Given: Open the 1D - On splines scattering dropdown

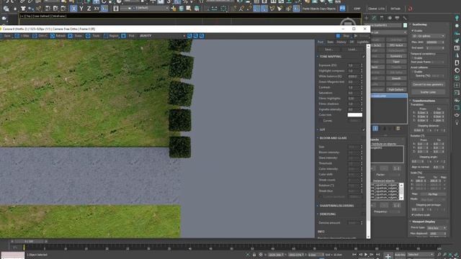Looking at the screenshot, I should coord(429,36).
